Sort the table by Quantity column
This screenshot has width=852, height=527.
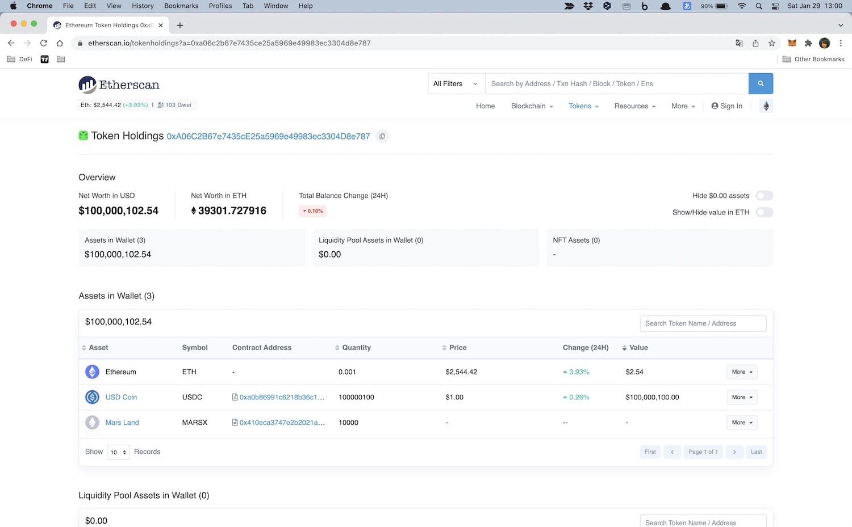[353, 348]
